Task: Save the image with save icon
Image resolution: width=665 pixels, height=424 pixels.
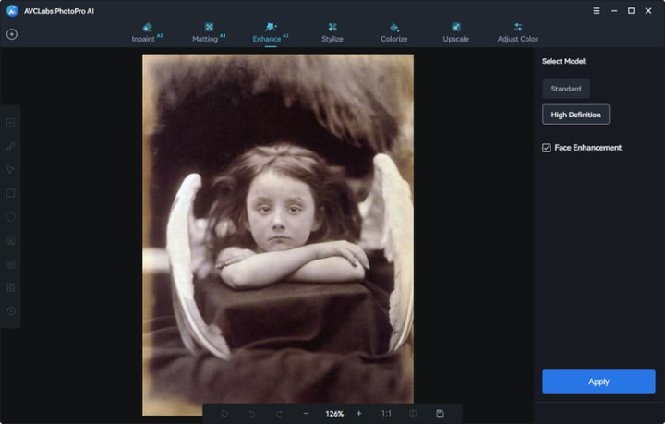Action: tap(440, 414)
